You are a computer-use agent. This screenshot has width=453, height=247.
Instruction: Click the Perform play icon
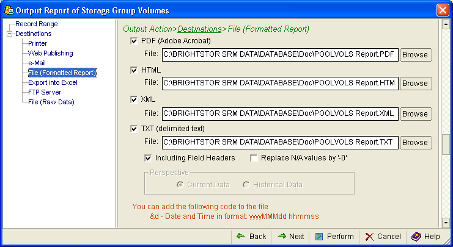coord(319,237)
